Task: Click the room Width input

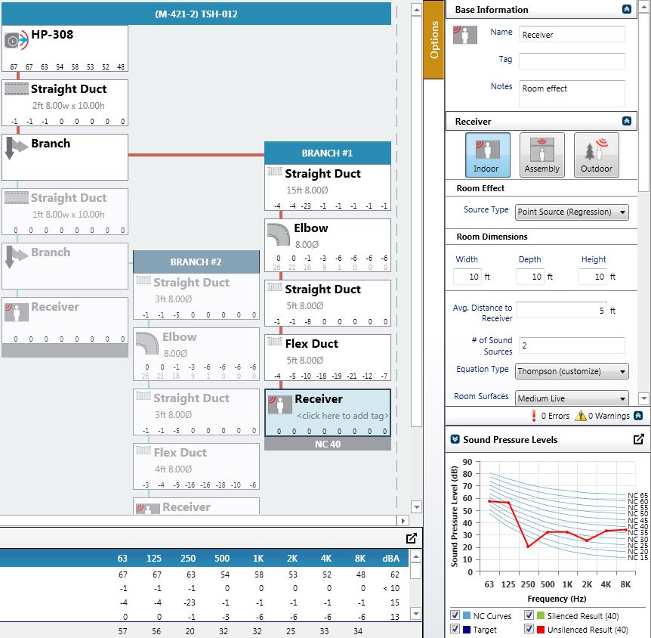Action: (467, 277)
